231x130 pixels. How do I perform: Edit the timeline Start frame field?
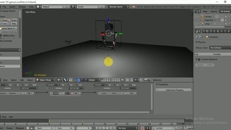coord(45,128)
